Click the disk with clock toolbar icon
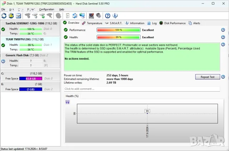 pyautogui.click(x=35, y=16)
